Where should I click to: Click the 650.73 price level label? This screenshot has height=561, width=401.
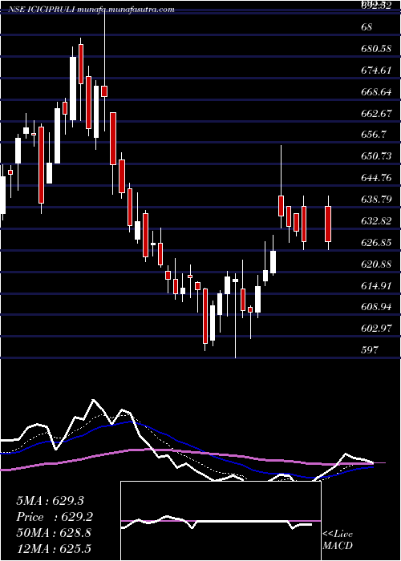tap(376, 156)
